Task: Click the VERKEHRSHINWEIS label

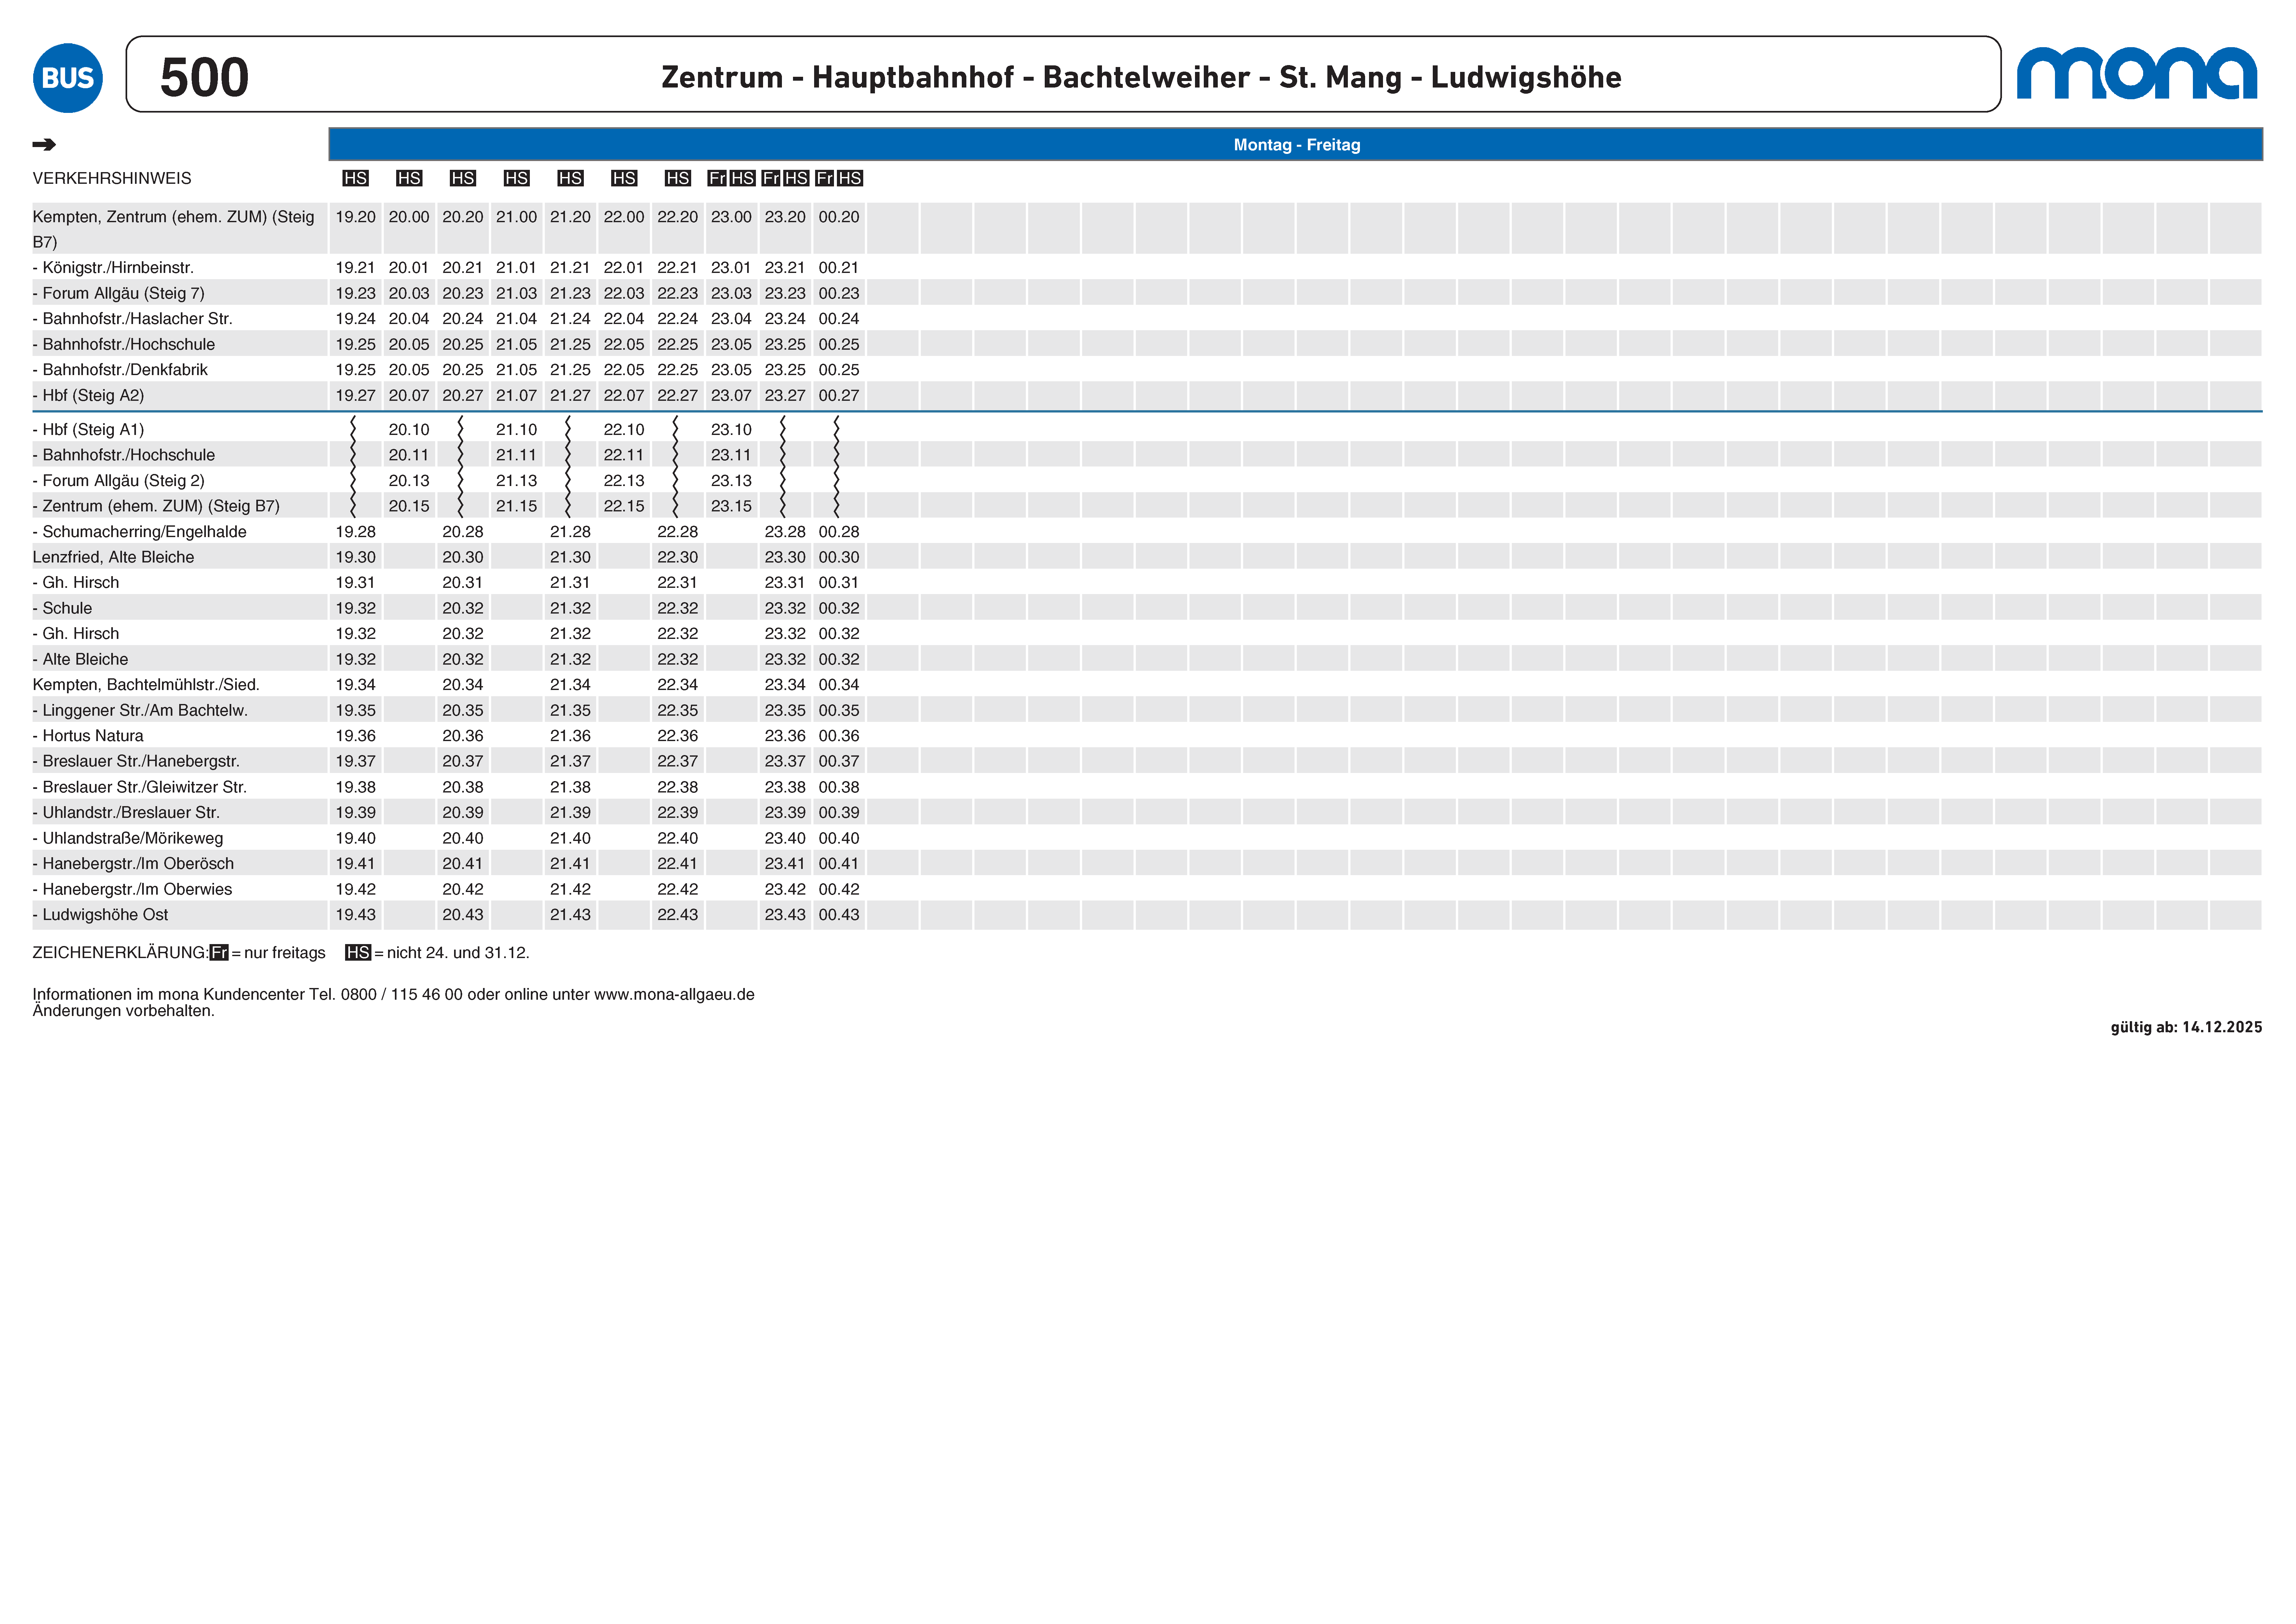Action: [x=112, y=178]
